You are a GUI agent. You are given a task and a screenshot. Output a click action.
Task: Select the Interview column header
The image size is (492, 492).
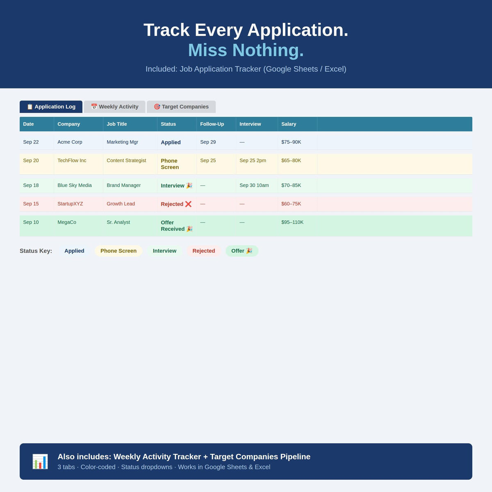tap(257, 124)
